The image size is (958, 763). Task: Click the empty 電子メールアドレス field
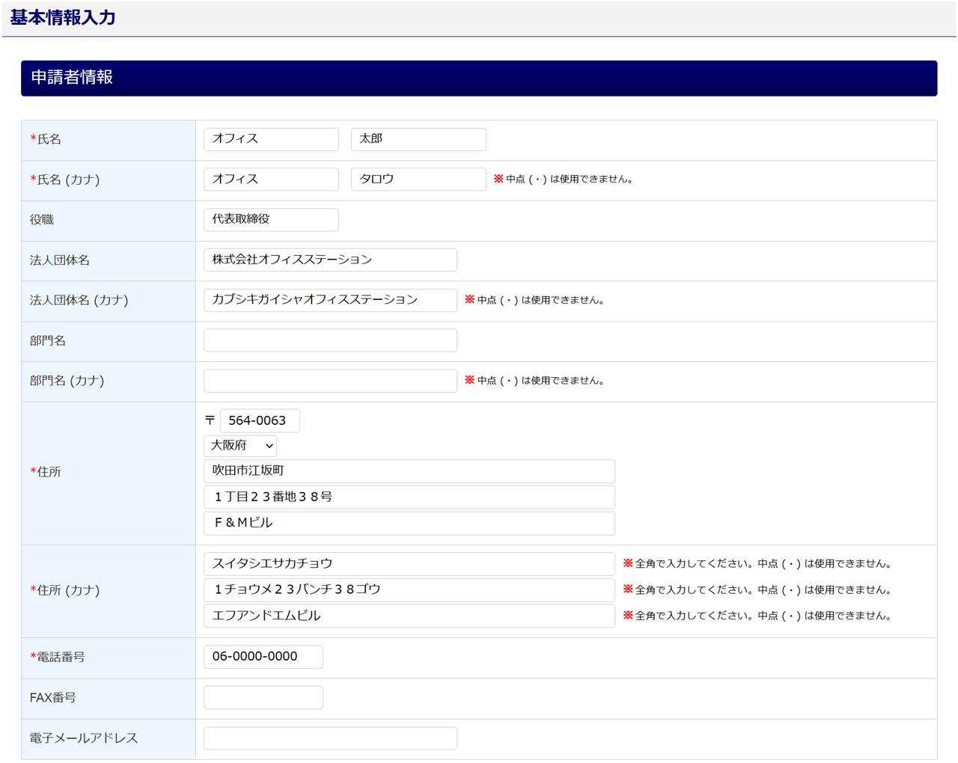click(330, 738)
